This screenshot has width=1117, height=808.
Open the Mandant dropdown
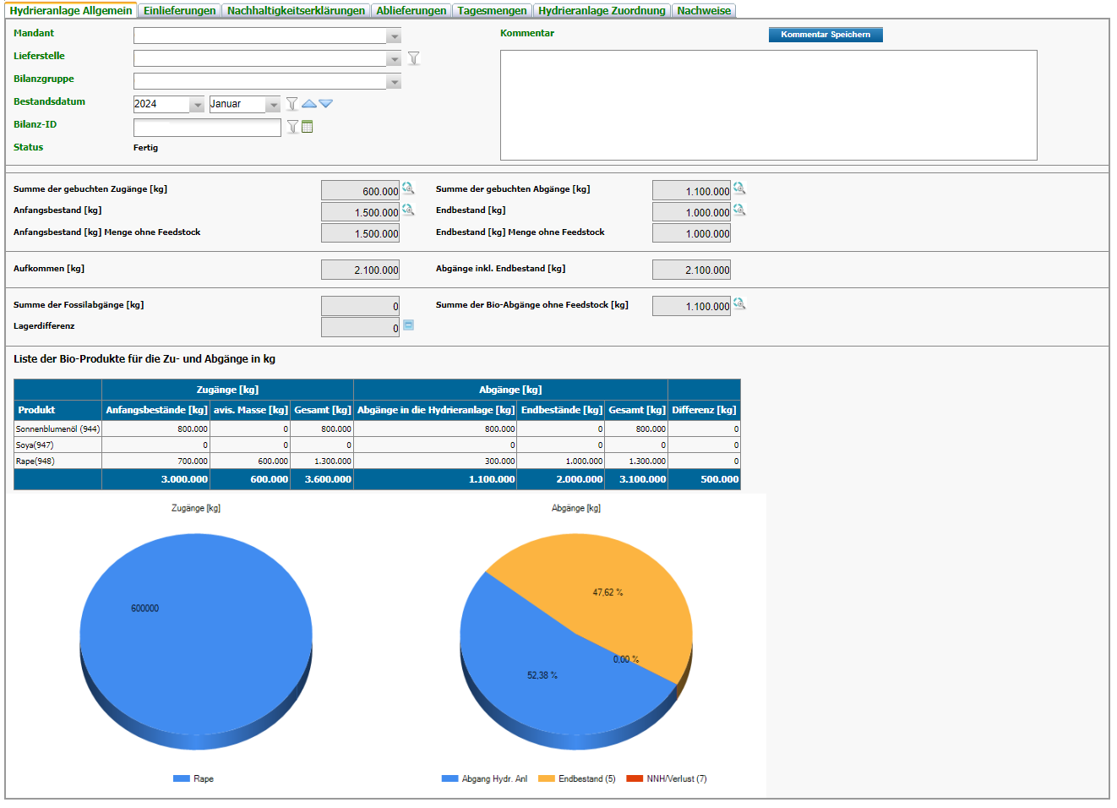tap(394, 36)
